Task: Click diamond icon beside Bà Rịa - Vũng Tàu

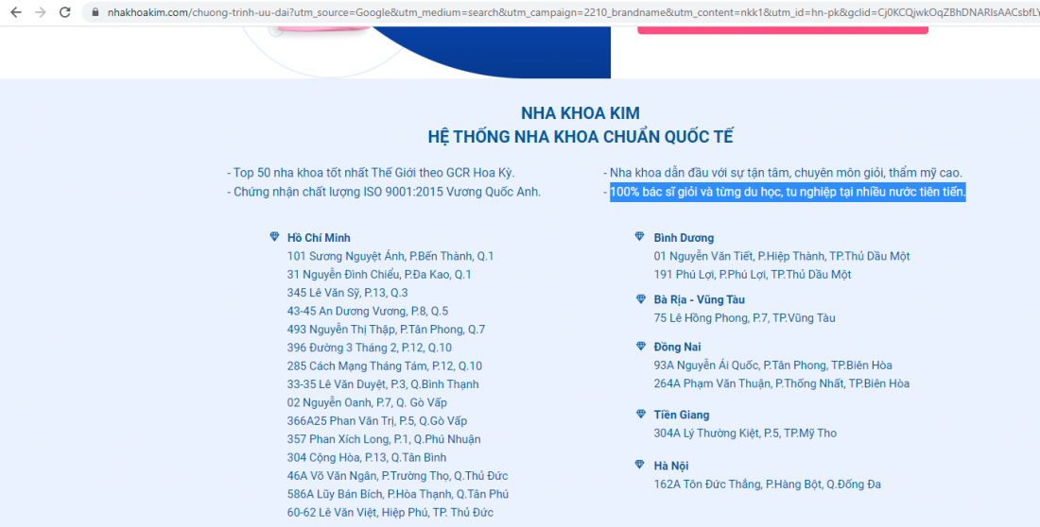Action: (x=640, y=299)
